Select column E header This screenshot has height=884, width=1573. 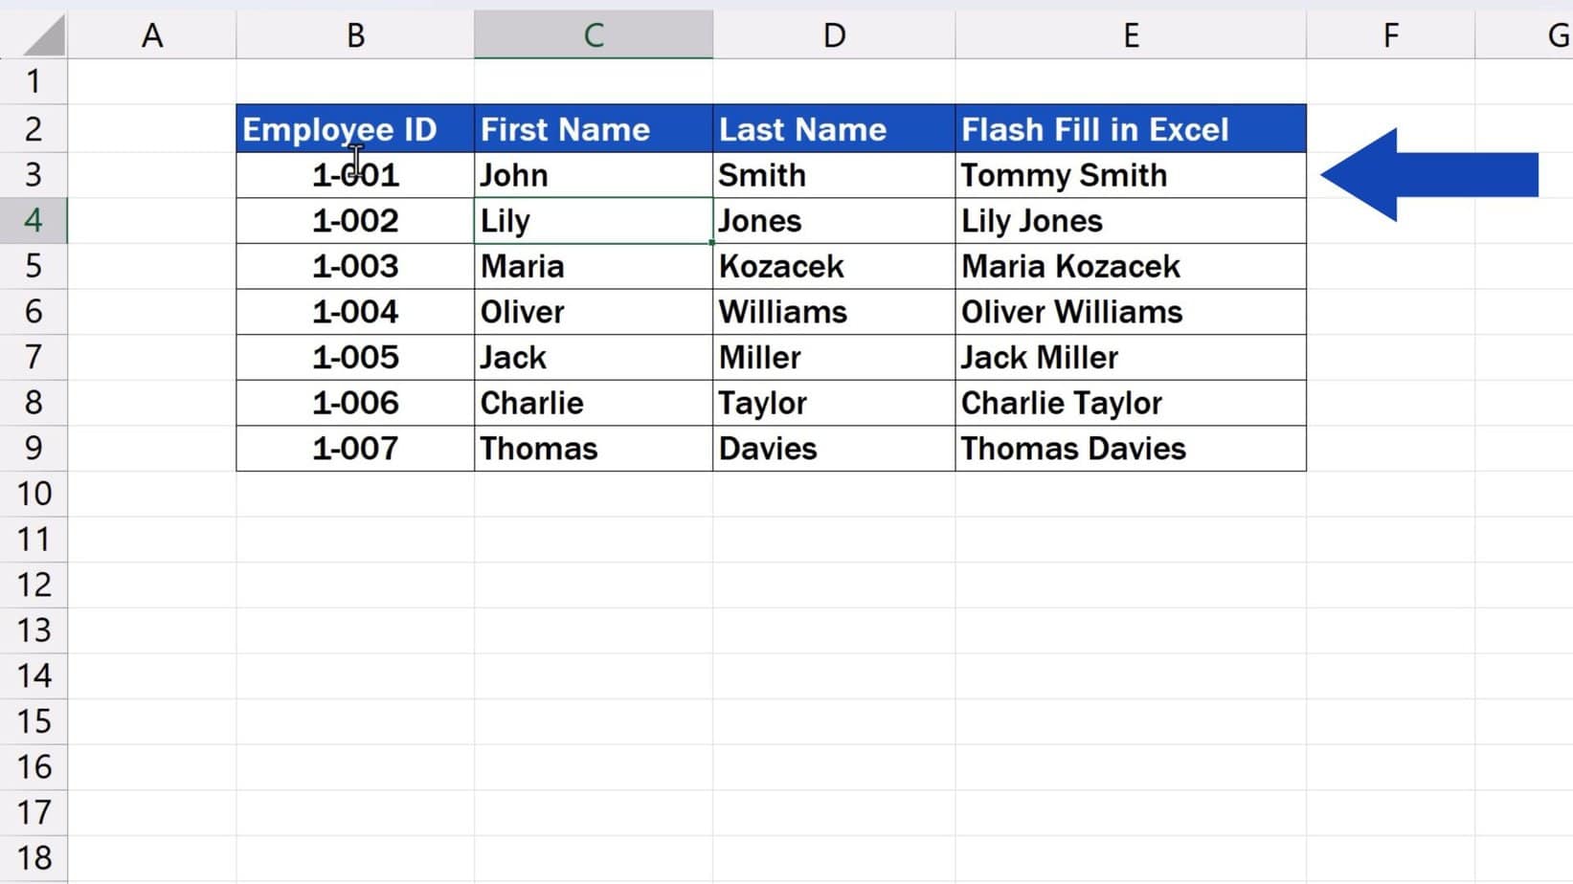click(x=1130, y=35)
